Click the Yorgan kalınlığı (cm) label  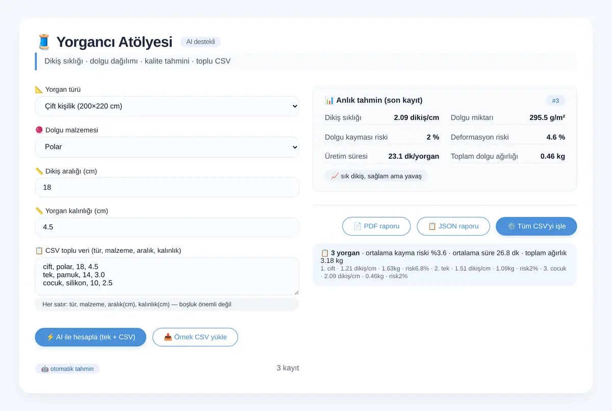pyautogui.click(x=71, y=211)
